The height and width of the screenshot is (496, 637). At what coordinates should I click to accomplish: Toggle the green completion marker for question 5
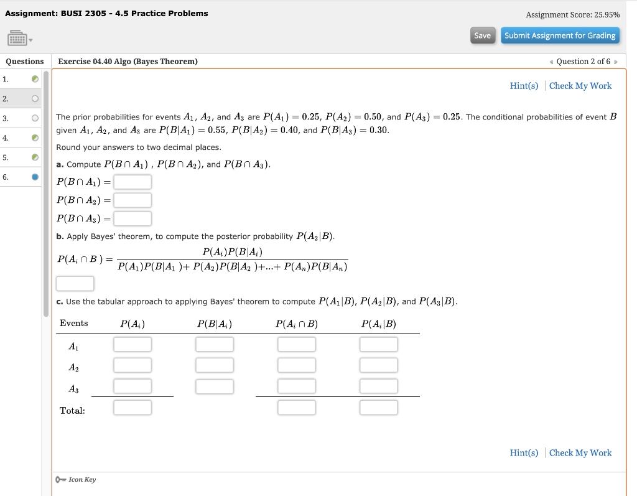(35, 157)
